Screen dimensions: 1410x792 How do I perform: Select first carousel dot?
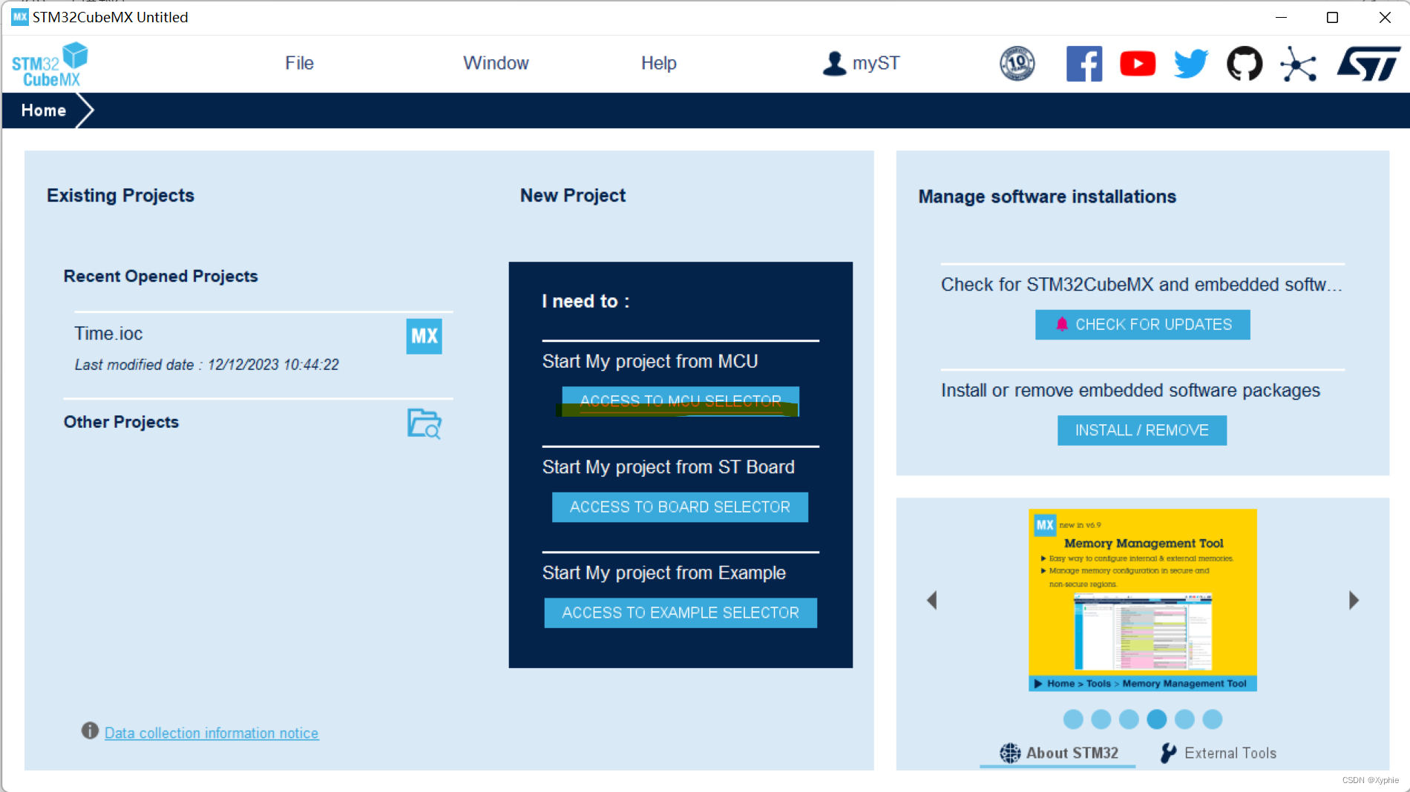point(1073,719)
